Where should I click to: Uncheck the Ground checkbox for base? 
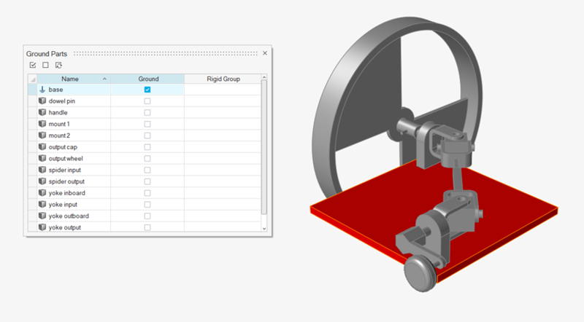tap(147, 90)
